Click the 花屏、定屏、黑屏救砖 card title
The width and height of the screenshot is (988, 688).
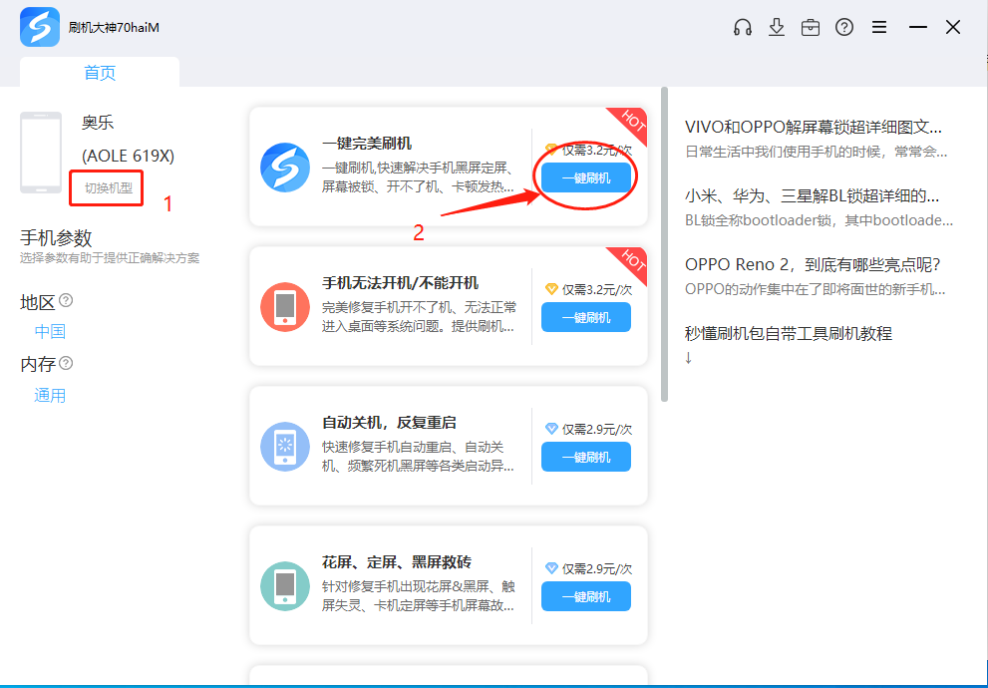click(397, 562)
